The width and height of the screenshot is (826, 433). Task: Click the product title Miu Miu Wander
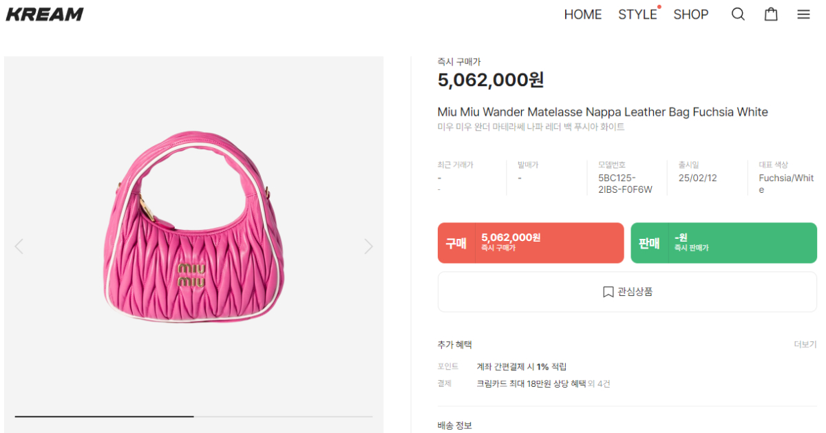(602, 112)
